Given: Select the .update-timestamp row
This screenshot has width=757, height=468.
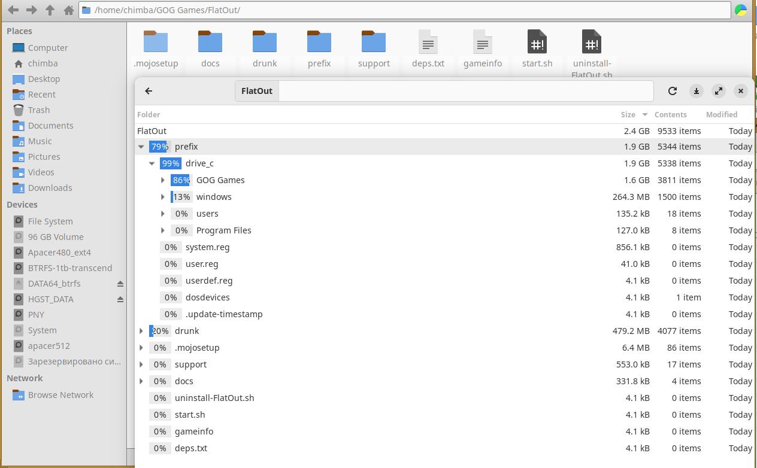Looking at the screenshot, I should tap(444, 314).
